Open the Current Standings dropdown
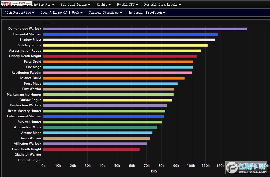This screenshot has width=270, height=177. 105,13
